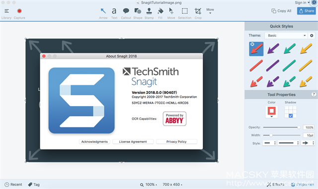Select the Crop tool
318x189 pixels.
(x=198, y=13)
